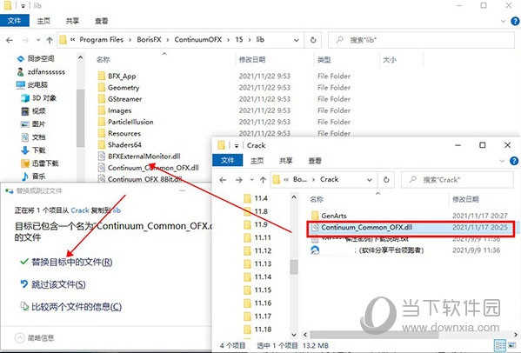Open 主页 tab in lib window
Screen dimensions: 521x353
43,21
